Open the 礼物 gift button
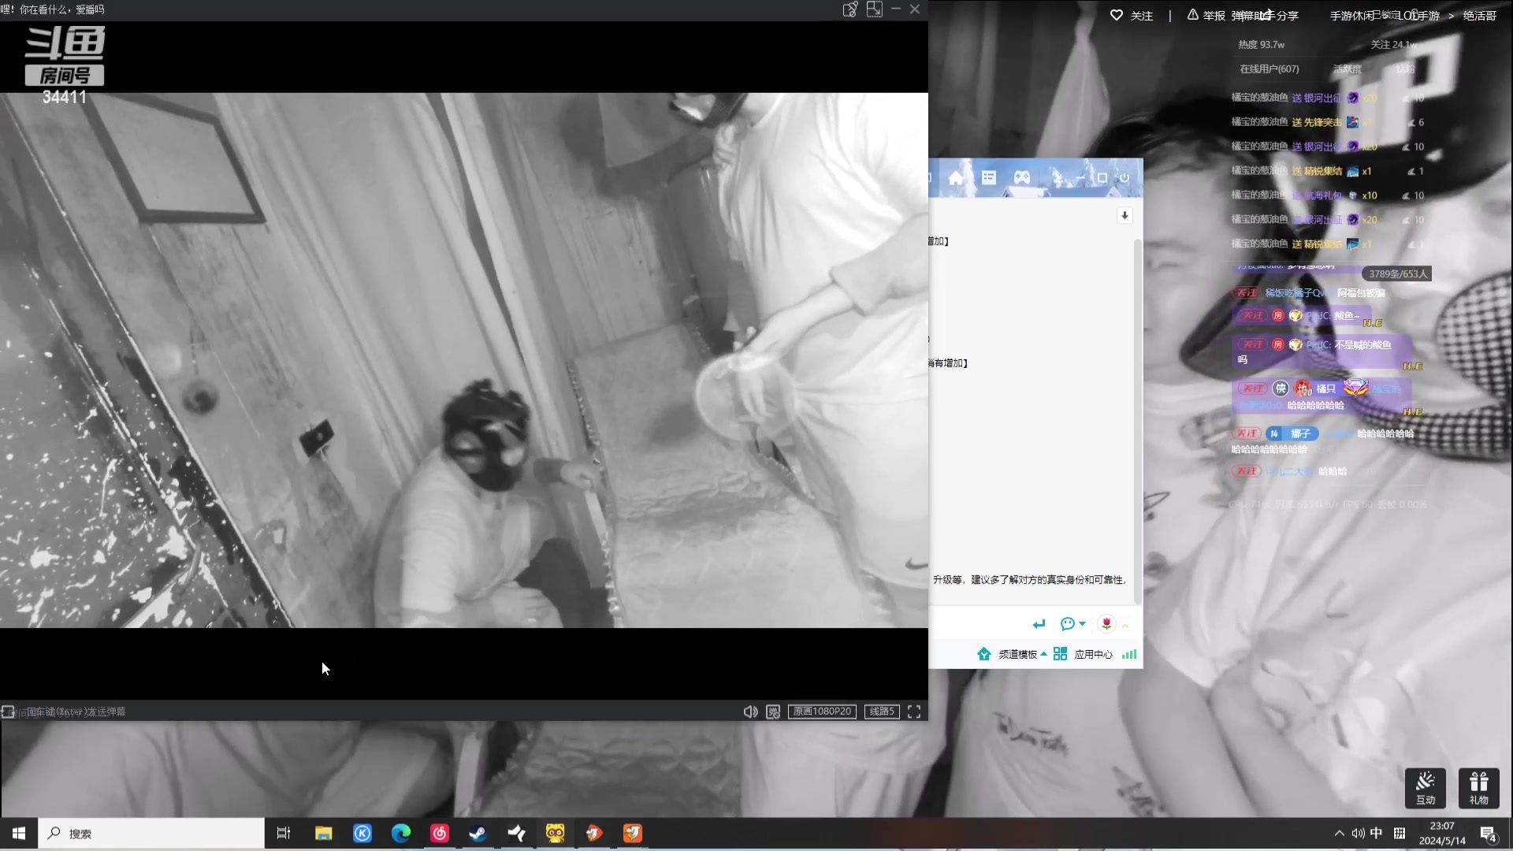The width and height of the screenshot is (1513, 851). pyautogui.click(x=1478, y=788)
